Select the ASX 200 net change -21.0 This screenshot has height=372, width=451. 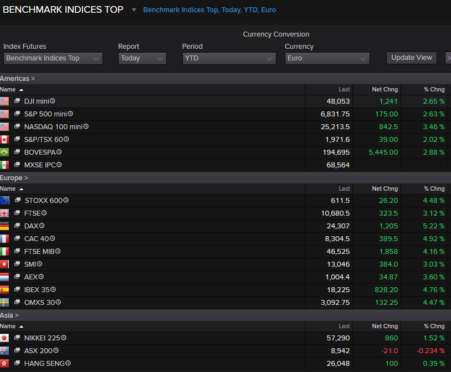(x=389, y=351)
